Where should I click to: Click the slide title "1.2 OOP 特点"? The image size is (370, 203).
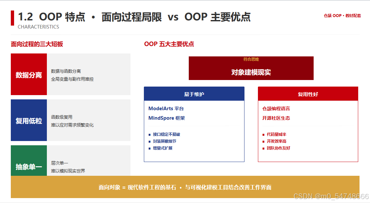point(51,17)
